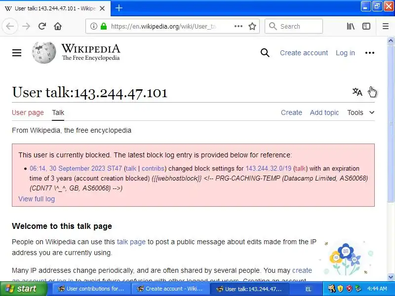Open the talk page link in the welcome text
Image resolution: width=395 pixels, height=296 pixels.
(x=131, y=242)
